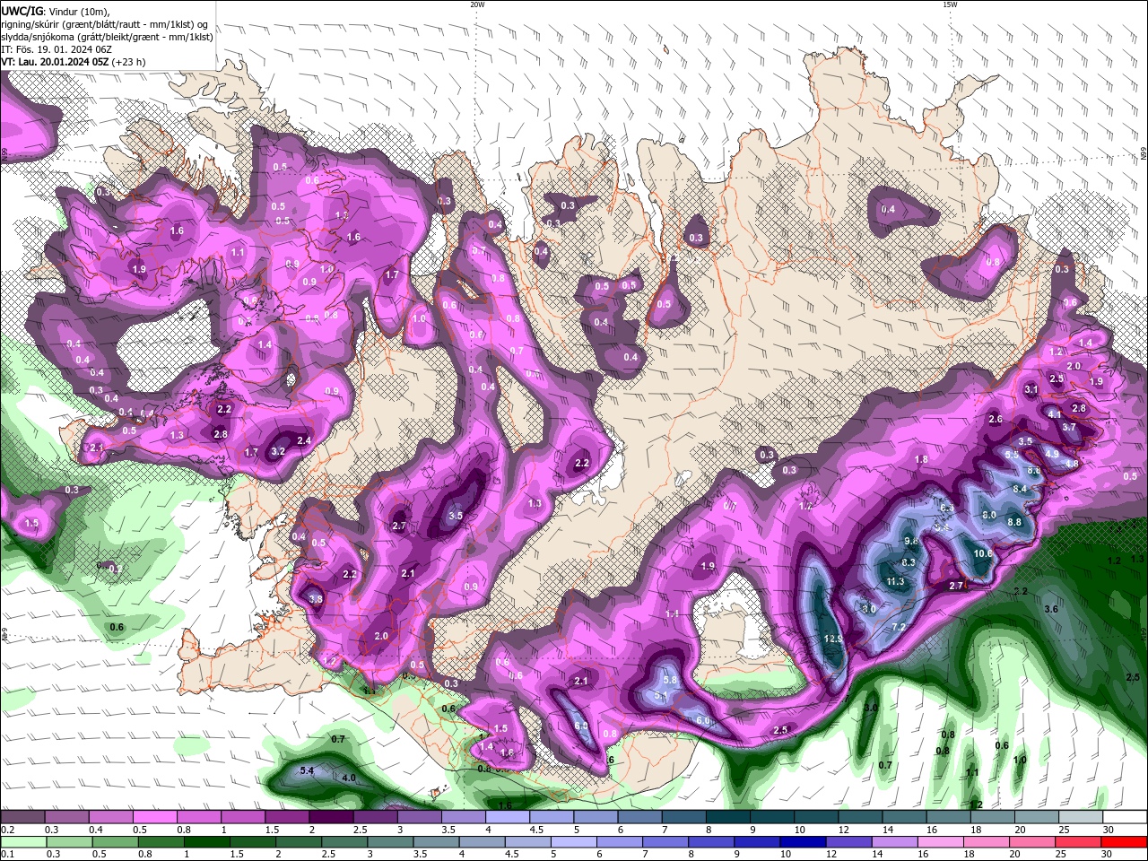Click the 3.8 value on the southwest peninsula
Viewport: 1148px width, 861px height.
[316, 599]
